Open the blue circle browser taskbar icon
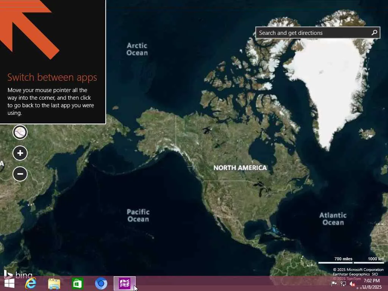The height and width of the screenshot is (291, 388). 101,283
